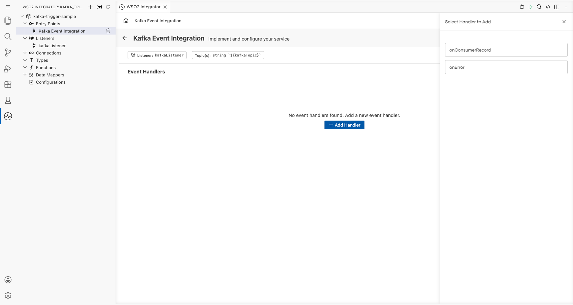Open the Search view
This screenshot has width=573, height=305.
click(8, 37)
